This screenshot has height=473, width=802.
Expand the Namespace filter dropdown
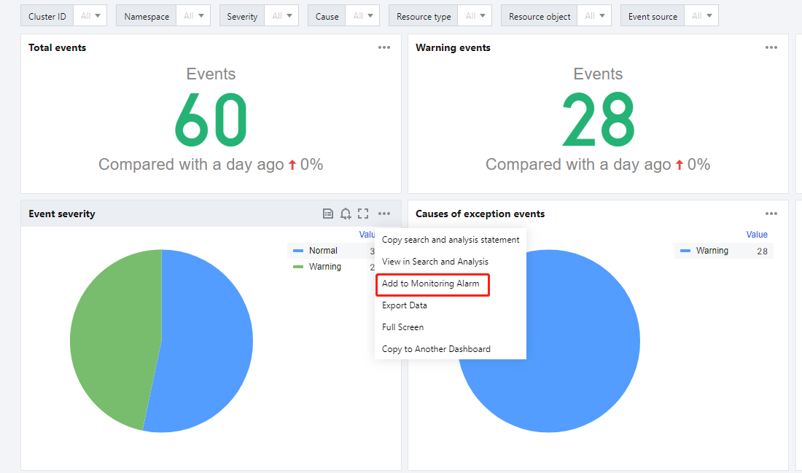click(193, 16)
